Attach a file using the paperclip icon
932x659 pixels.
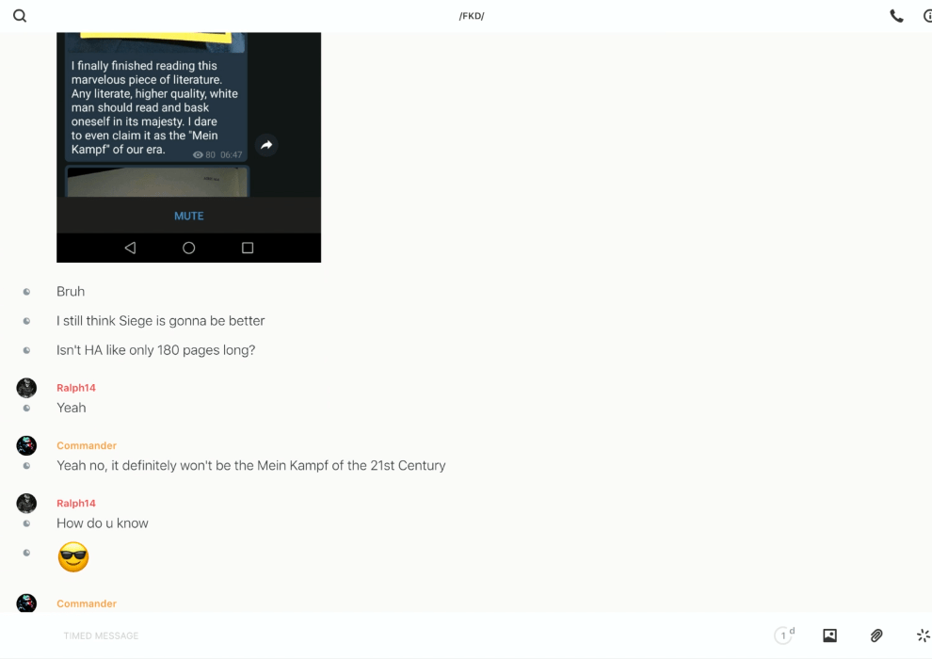coord(876,635)
